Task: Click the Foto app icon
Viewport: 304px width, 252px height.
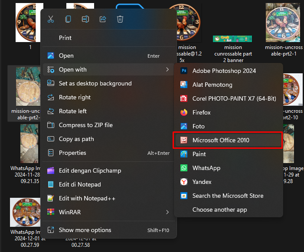Action: coord(184,126)
